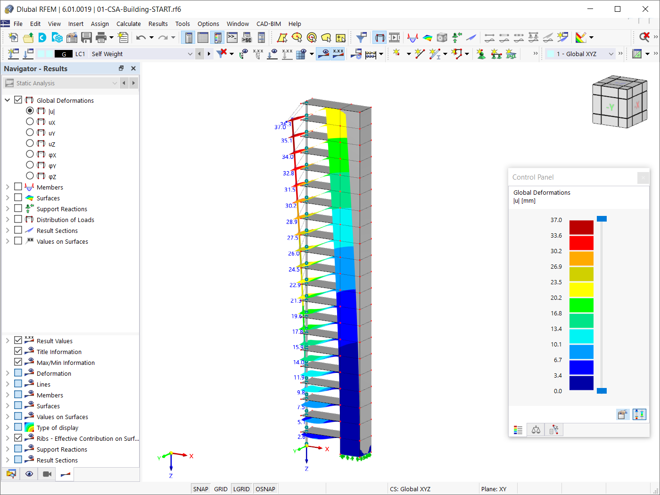660x495 pixels.
Task: Click the view orientation cube
Action: (x=619, y=101)
